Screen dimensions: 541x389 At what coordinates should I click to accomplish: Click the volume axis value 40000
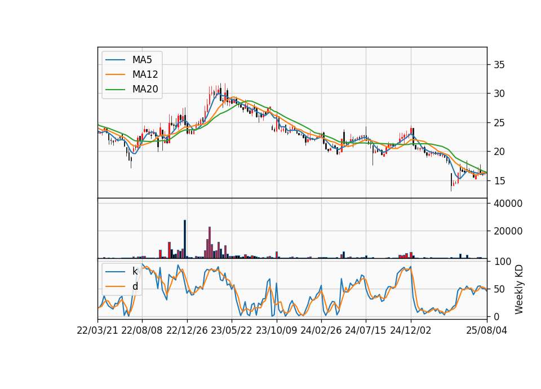pos(508,204)
